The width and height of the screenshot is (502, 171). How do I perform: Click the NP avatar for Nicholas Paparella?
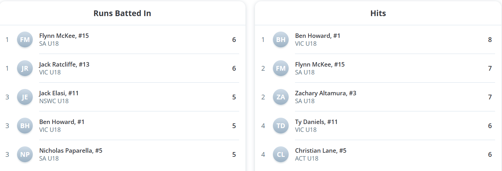pyautogui.click(x=25, y=155)
